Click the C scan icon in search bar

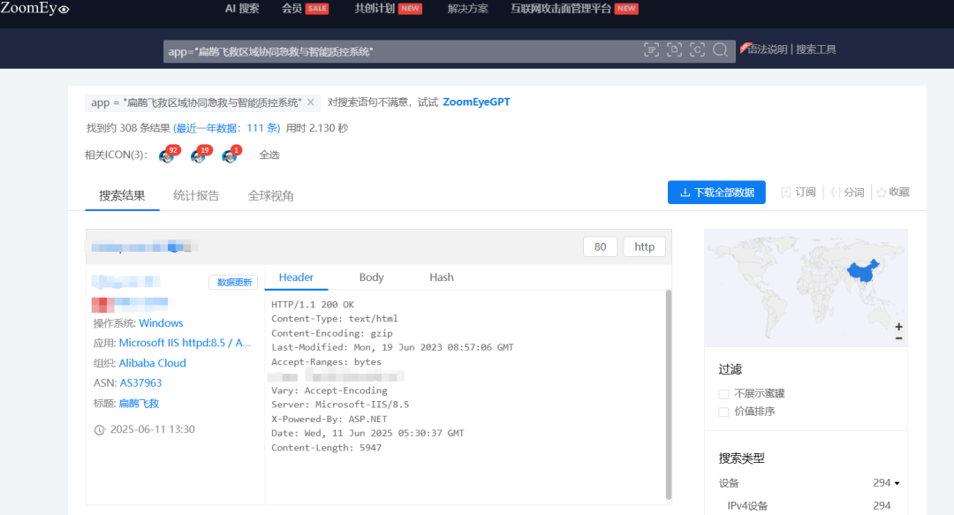coord(697,50)
